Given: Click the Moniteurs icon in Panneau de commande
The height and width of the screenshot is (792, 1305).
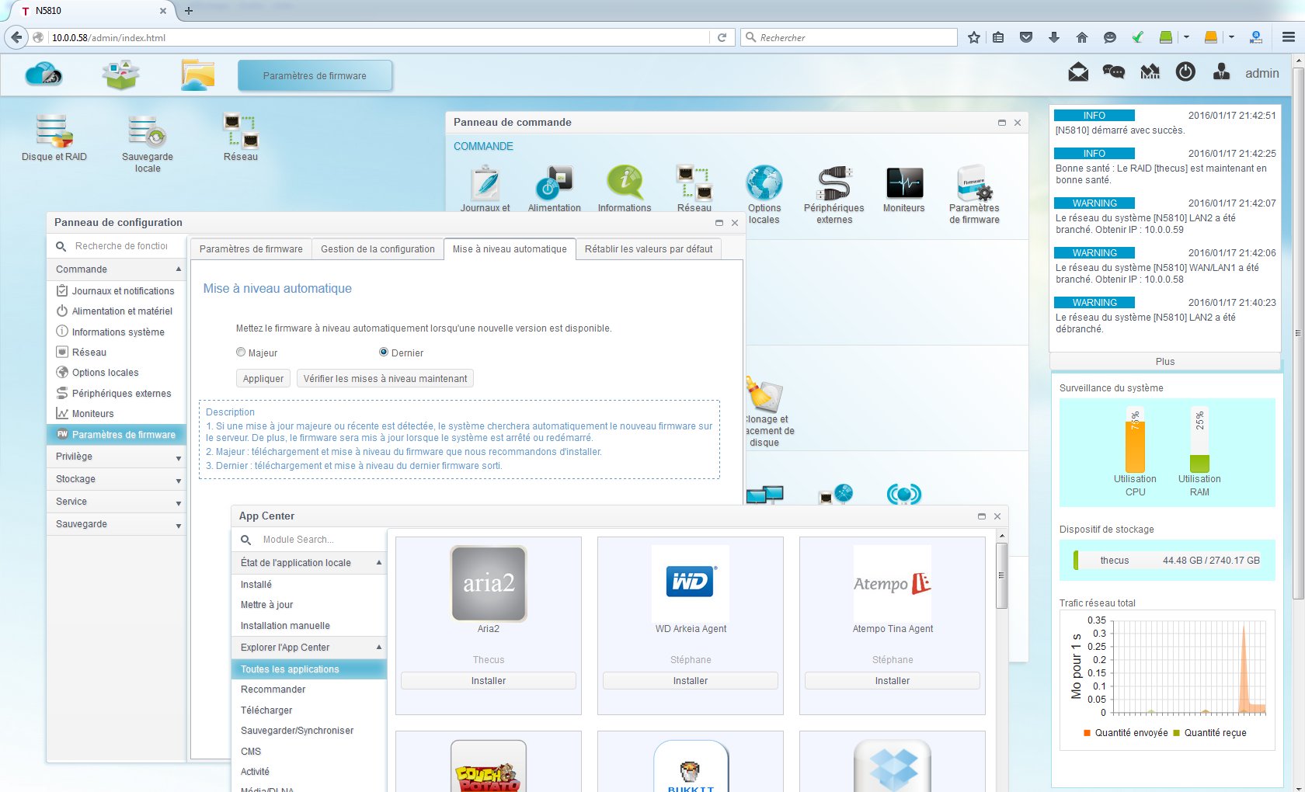Looking at the screenshot, I should [x=904, y=184].
